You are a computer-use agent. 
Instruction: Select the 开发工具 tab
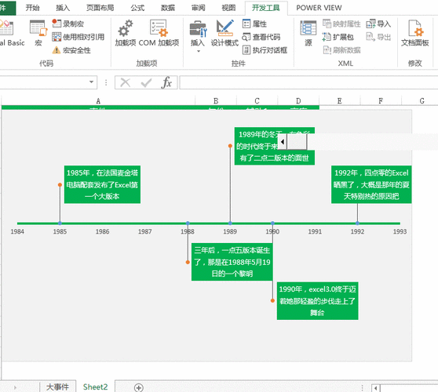[x=265, y=8]
